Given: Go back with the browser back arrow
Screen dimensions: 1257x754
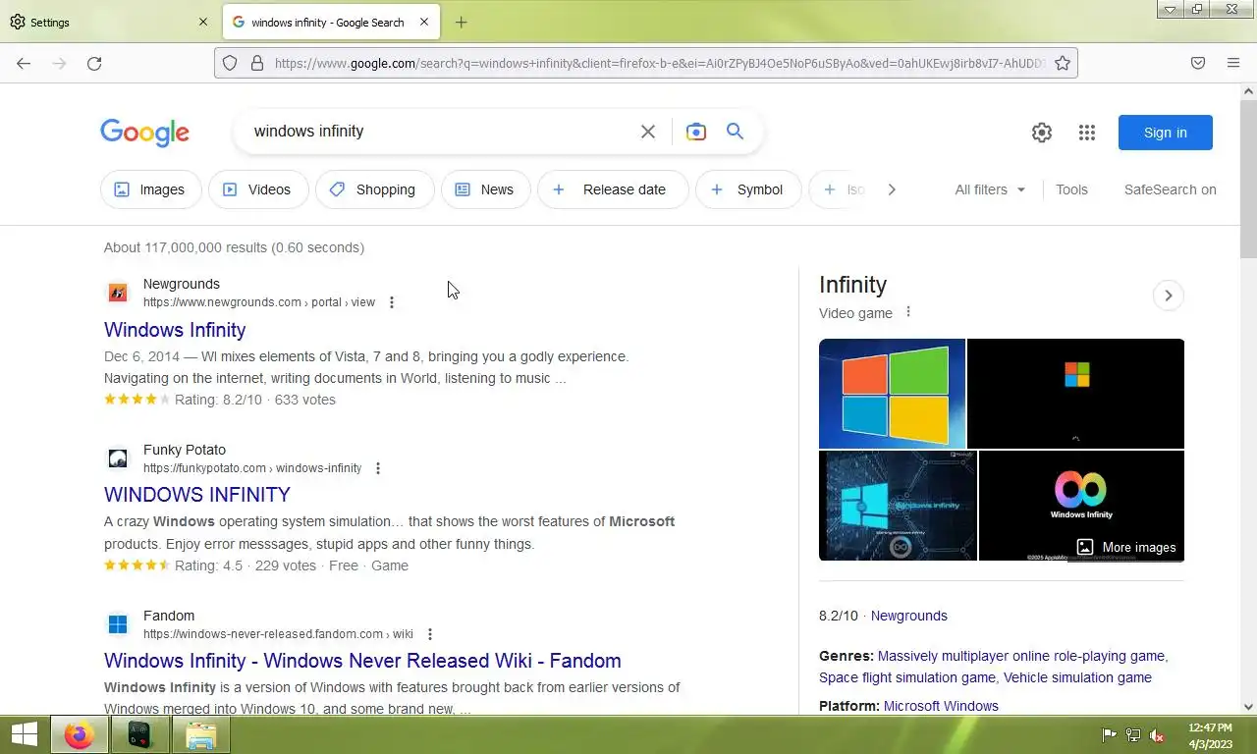Looking at the screenshot, I should [x=24, y=63].
